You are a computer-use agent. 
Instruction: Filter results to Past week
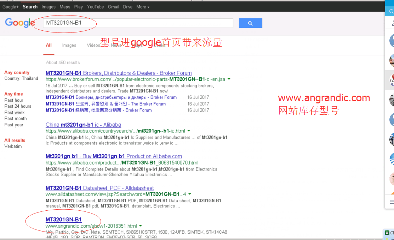[x=14, y=113]
